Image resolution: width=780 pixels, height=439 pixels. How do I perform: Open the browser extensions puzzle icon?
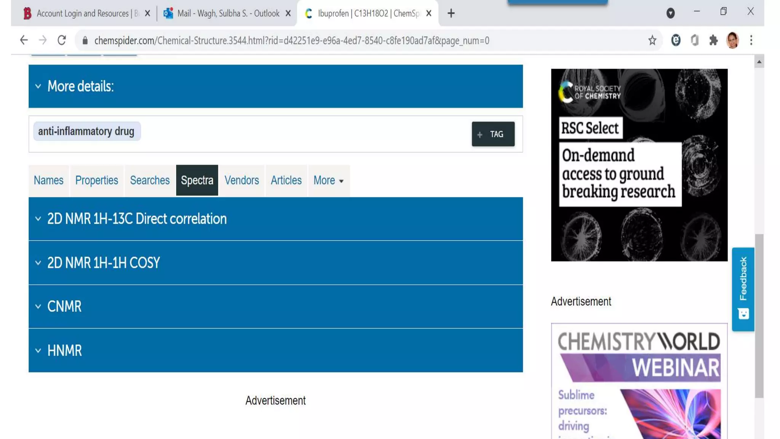pos(713,40)
